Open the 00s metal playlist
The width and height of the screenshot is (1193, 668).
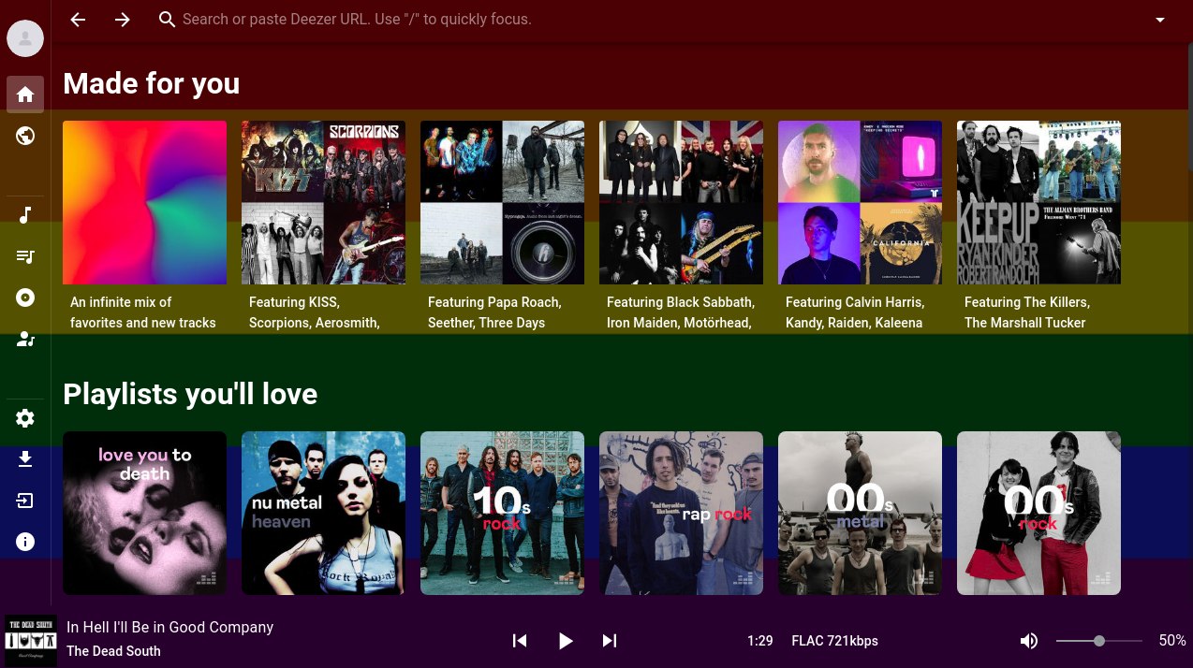pyautogui.click(x=860, y=513)
